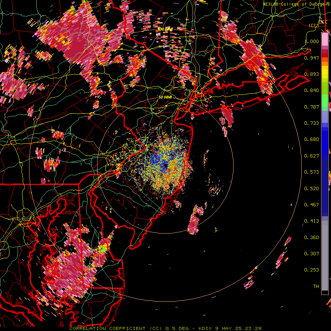Click the 100 NMI range ring label
Image resolution: width=331 pixels, height=331 pixels.
(165, 29)
